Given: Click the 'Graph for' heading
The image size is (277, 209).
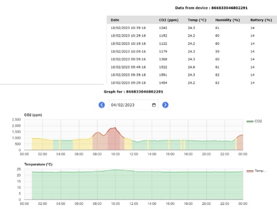Looking at the screenshot, I should pyautogui.click(x=134, y=92).
